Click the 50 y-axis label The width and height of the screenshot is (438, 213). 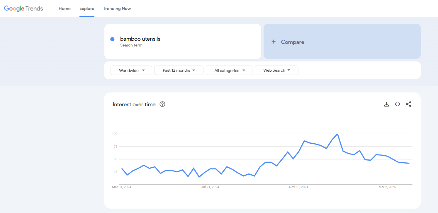115,159
